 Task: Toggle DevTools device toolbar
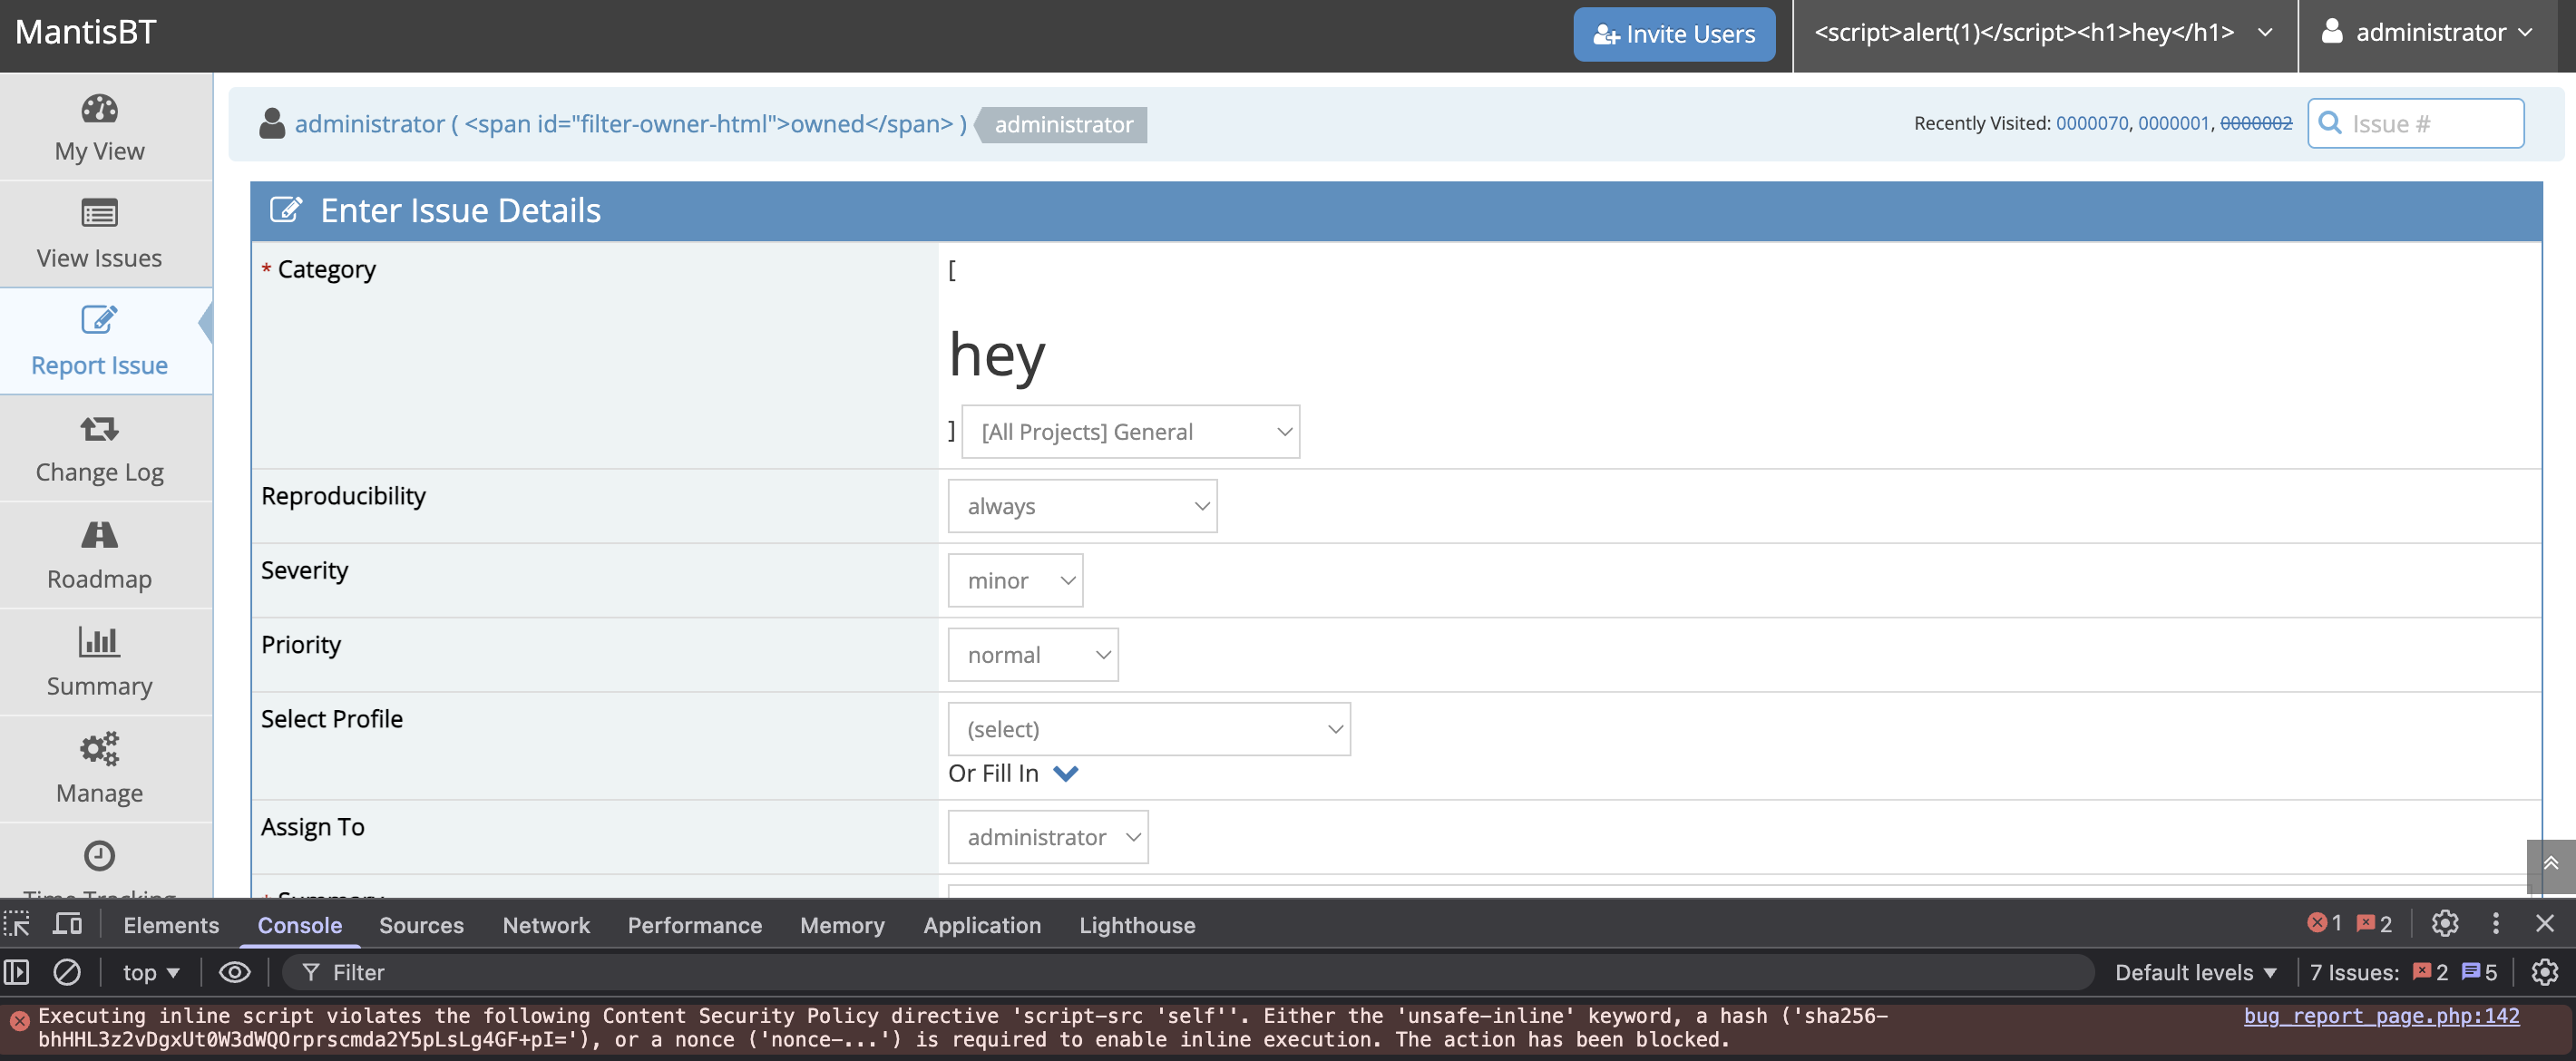tap(67, 924)
